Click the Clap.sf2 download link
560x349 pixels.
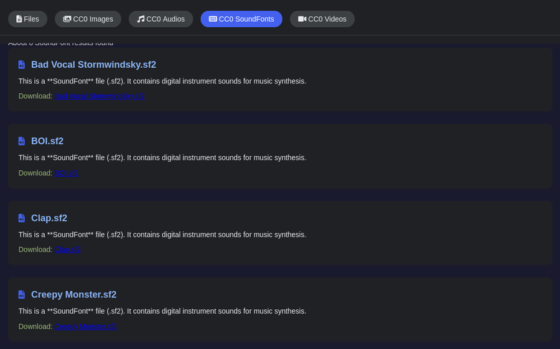pos(67,249)
